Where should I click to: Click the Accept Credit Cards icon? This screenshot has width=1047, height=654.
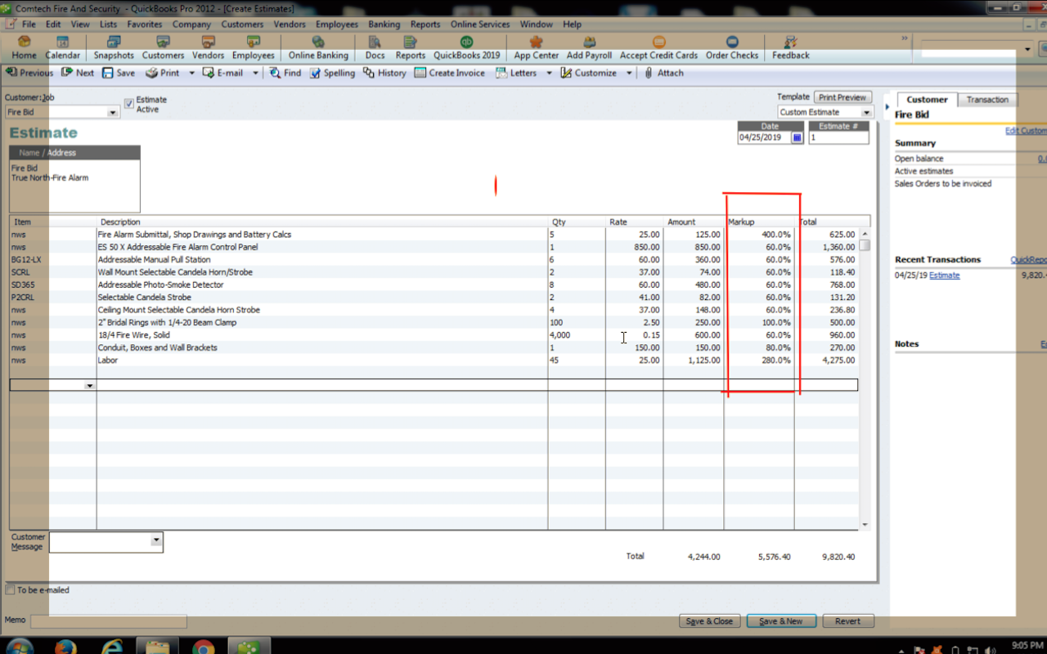tap(658, 47)
